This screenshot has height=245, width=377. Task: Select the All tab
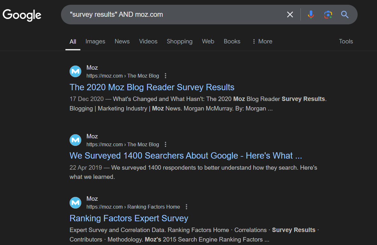point(73,41)
